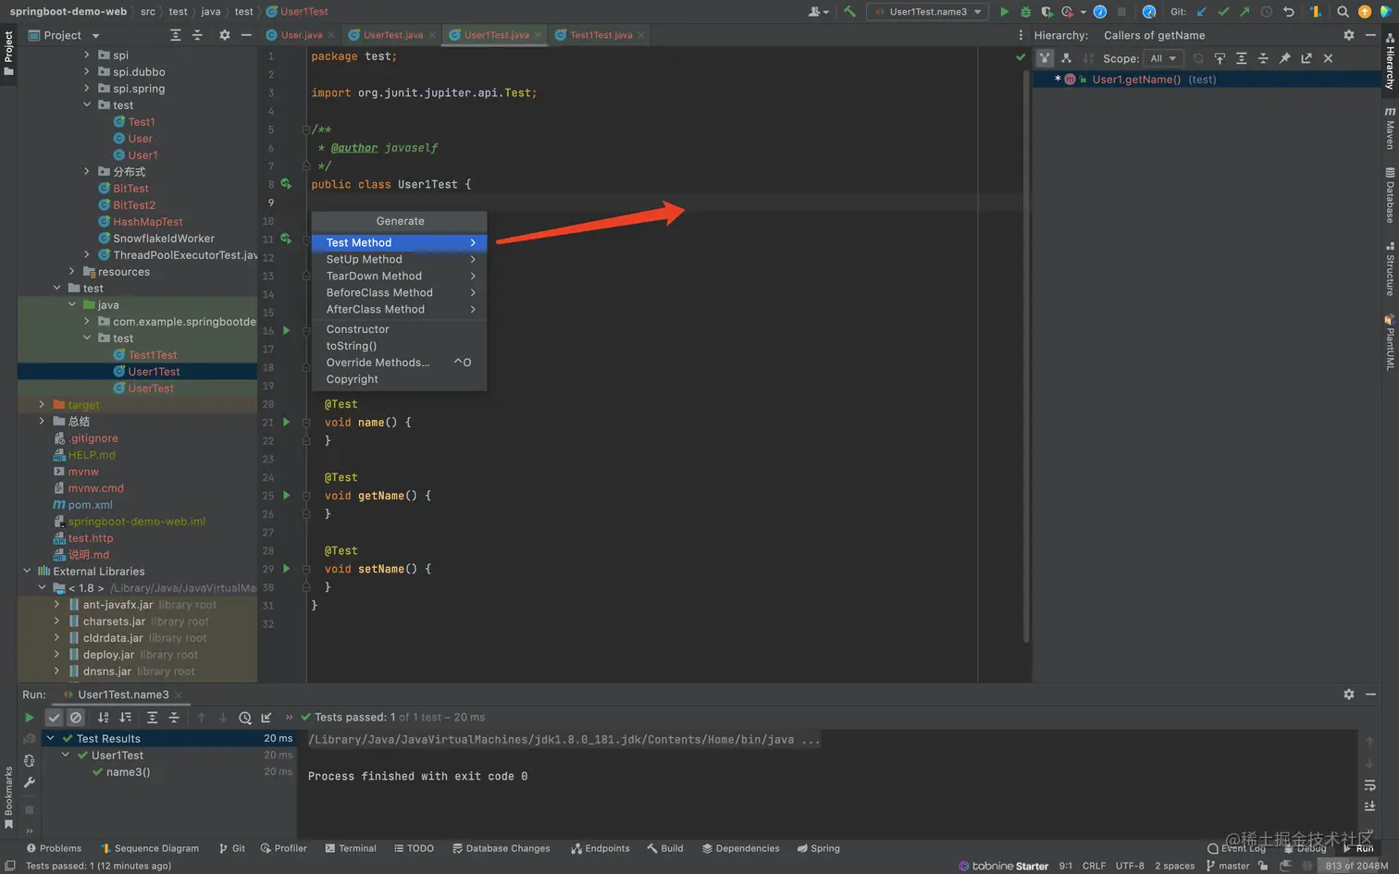Select SetUp Method in Generate menu
Image resolution: width=1399 pixels, height=874 pixels.
click(399, 259)
